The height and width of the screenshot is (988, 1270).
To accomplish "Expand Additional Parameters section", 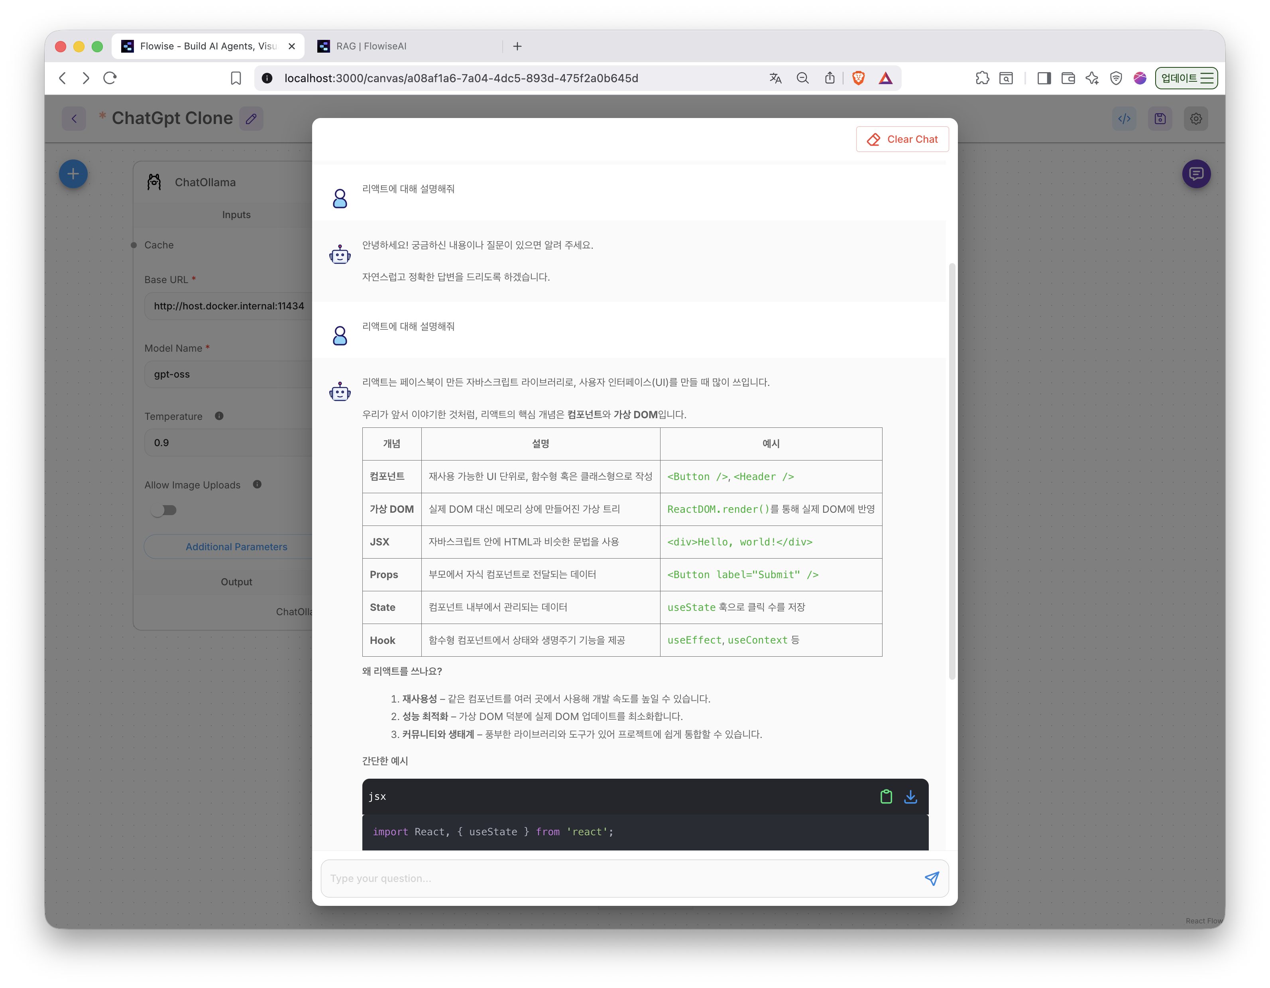I will click(x=236, y=547).
